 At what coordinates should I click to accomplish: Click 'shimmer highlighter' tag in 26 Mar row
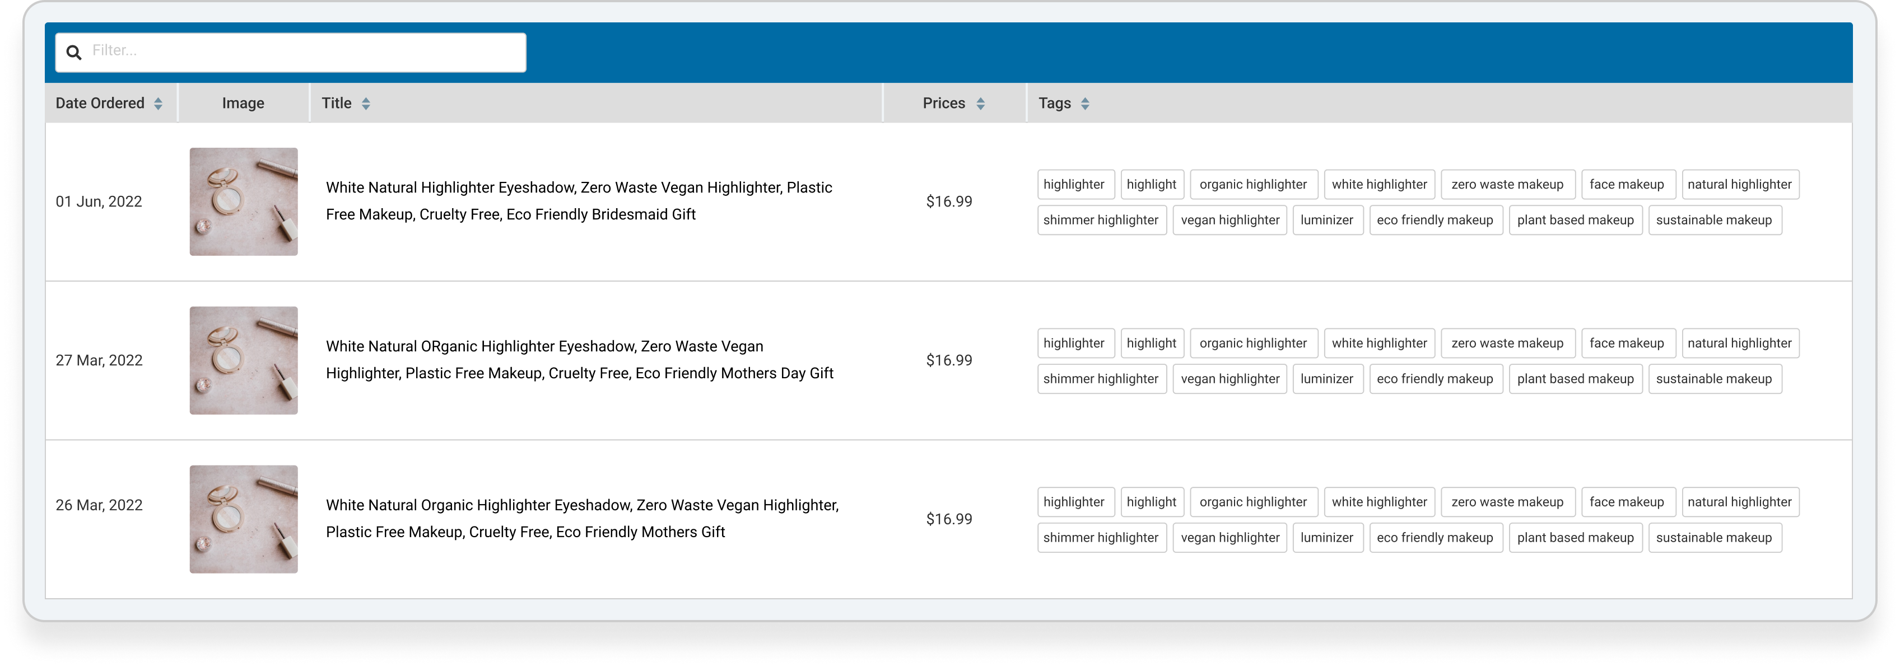coord(1101,538)
